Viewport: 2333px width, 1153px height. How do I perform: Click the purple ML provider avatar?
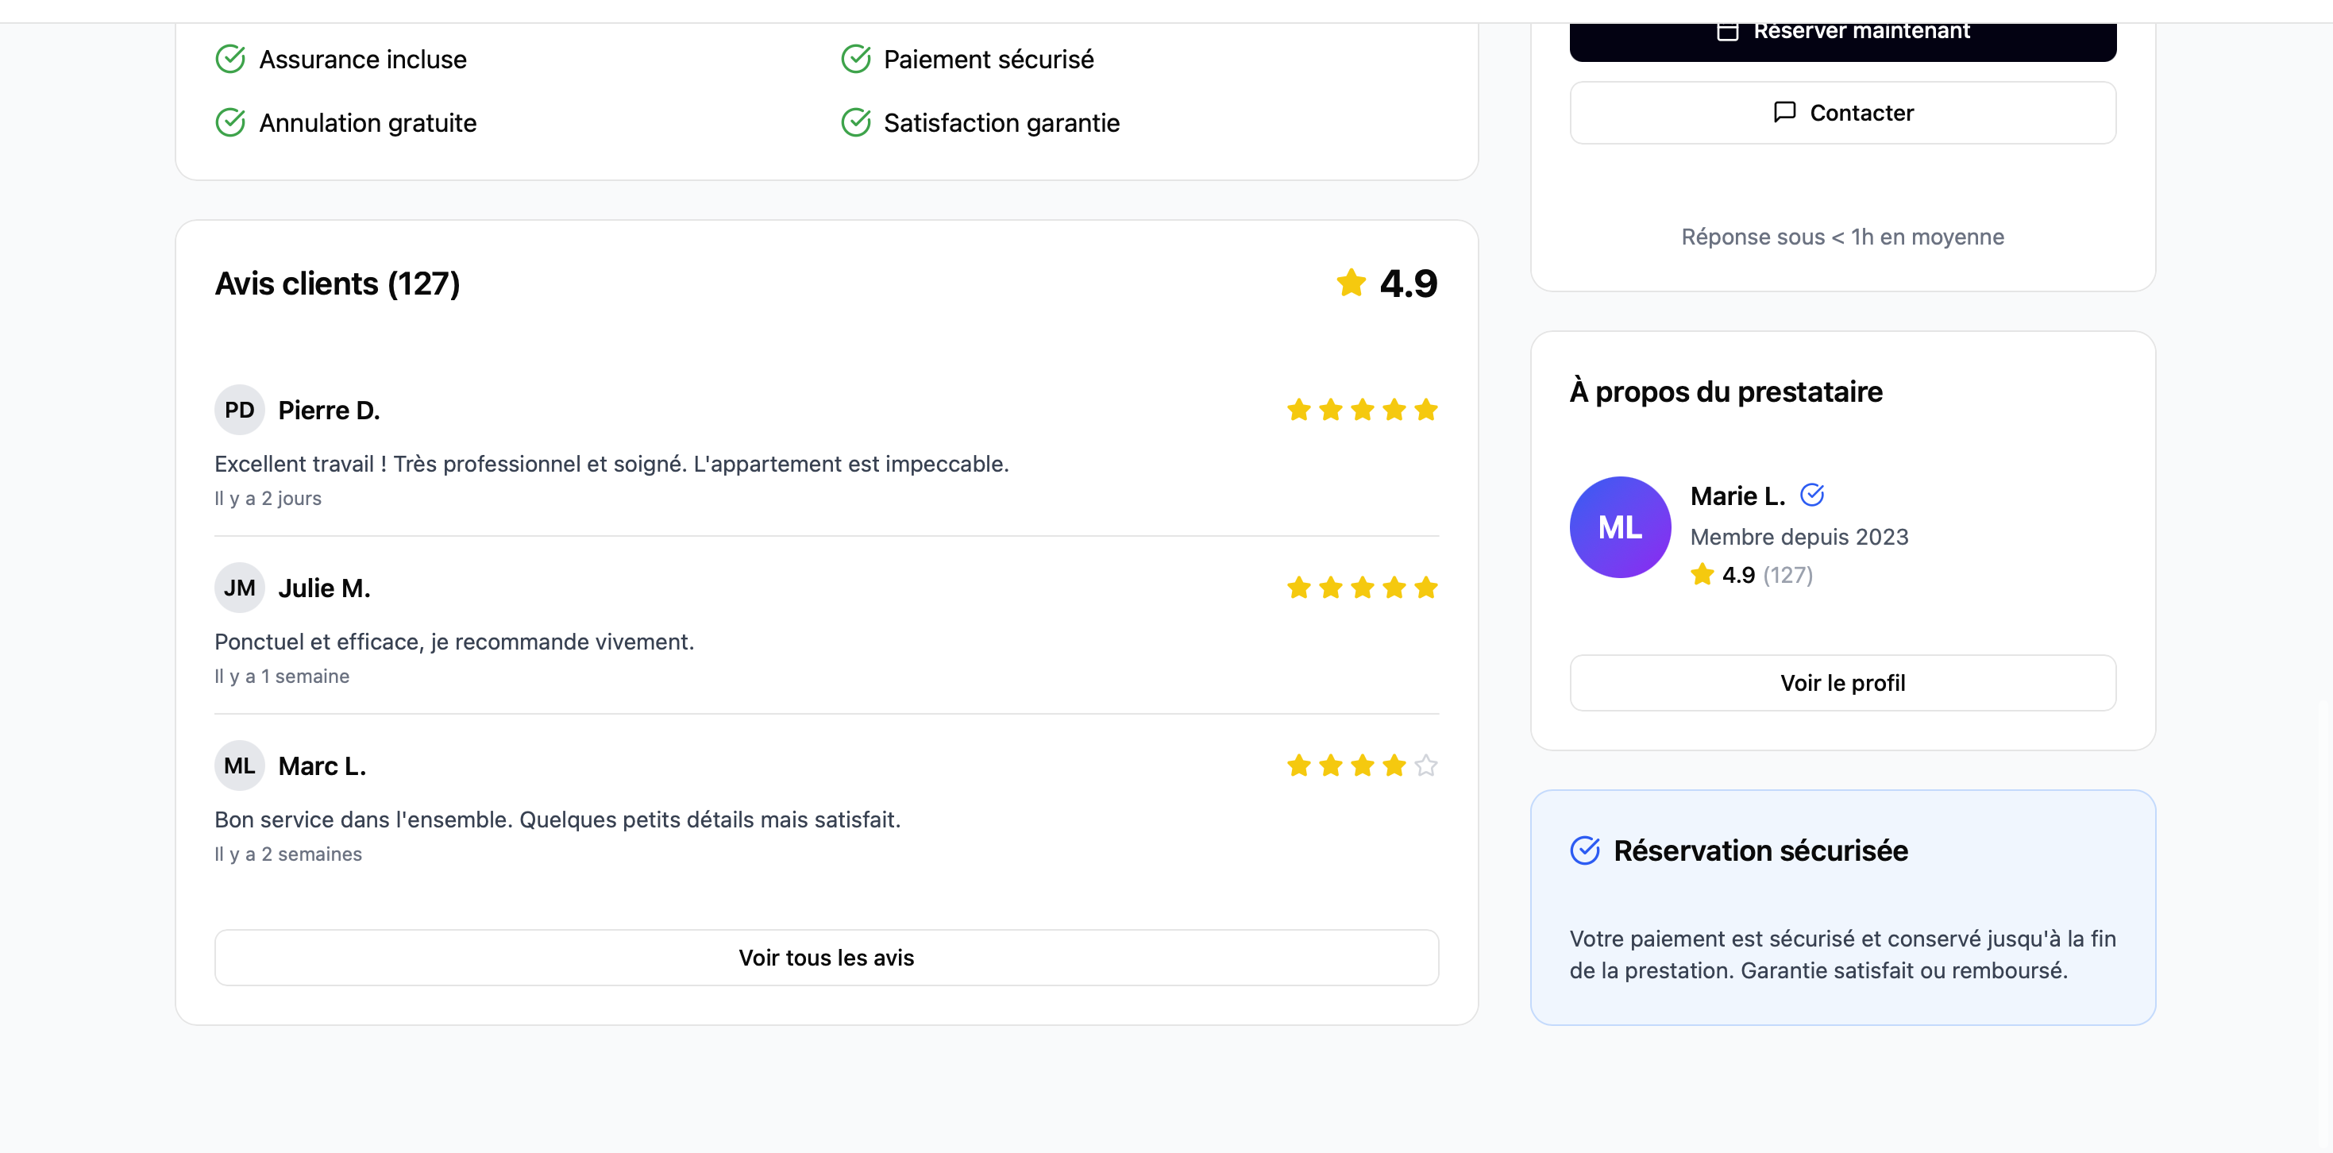point(1619,527)
